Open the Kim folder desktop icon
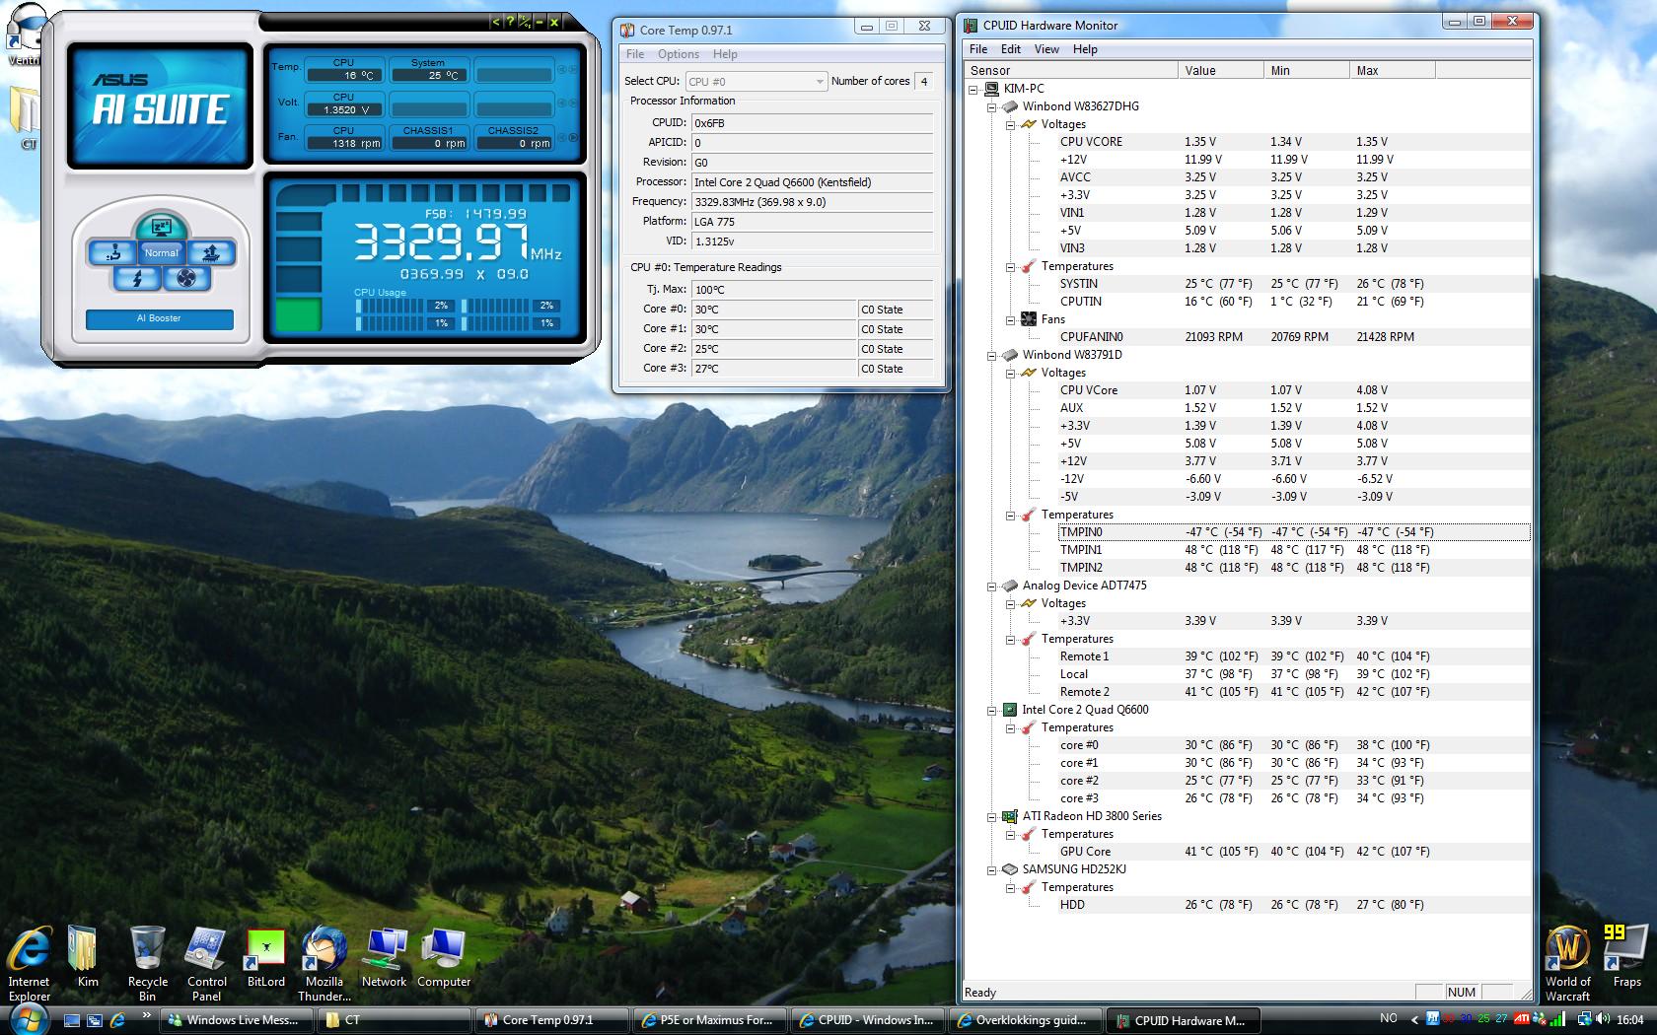1657x1035 pixels. pyautogui.click(x=87, y=956)
